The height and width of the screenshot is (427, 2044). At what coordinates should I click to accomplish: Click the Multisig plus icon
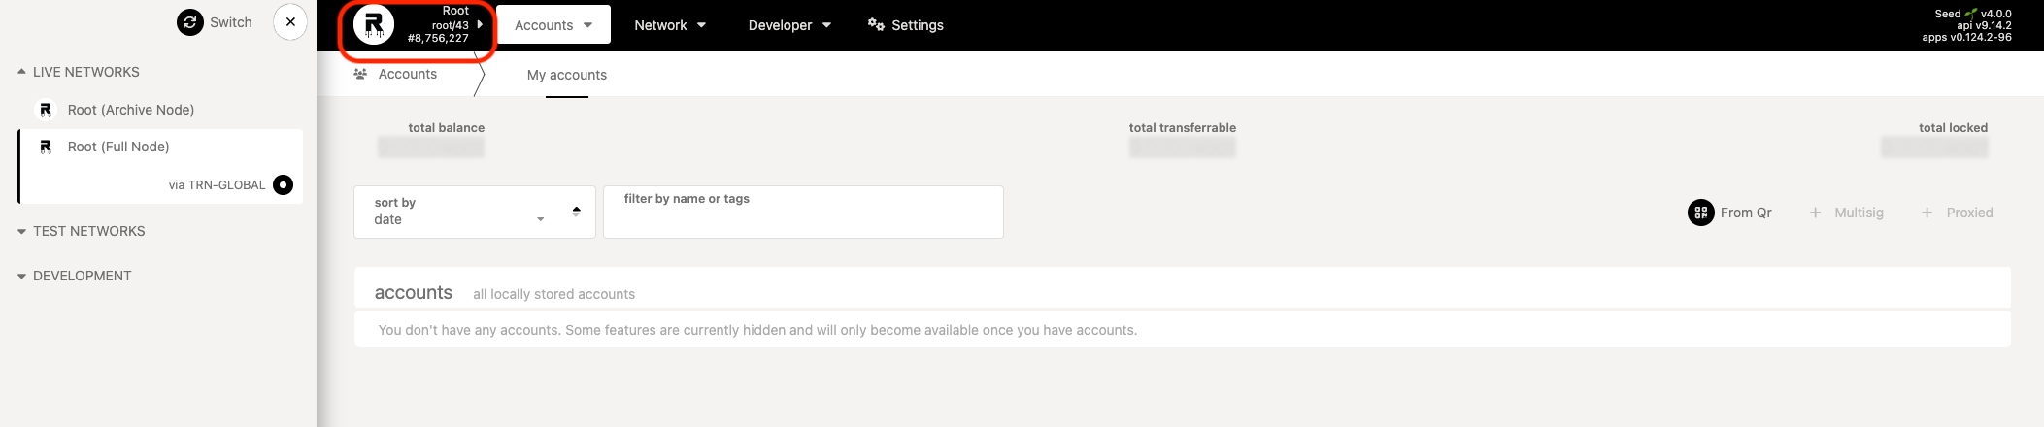[1815, 213]
